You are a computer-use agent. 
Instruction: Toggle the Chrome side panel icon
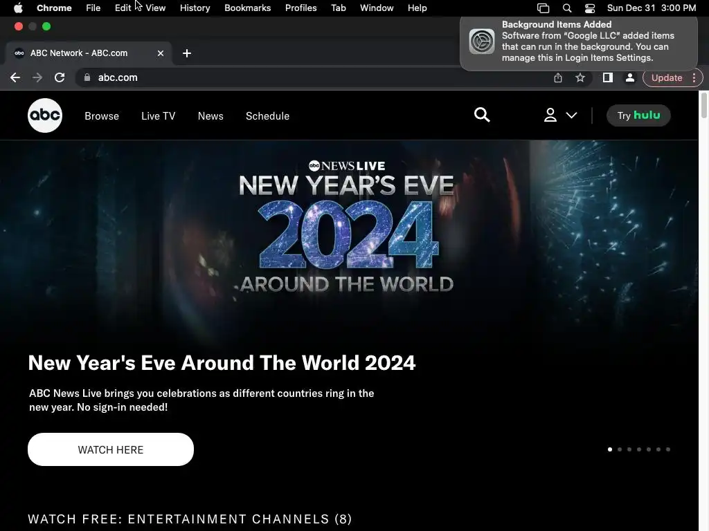[x=608, y=77]
